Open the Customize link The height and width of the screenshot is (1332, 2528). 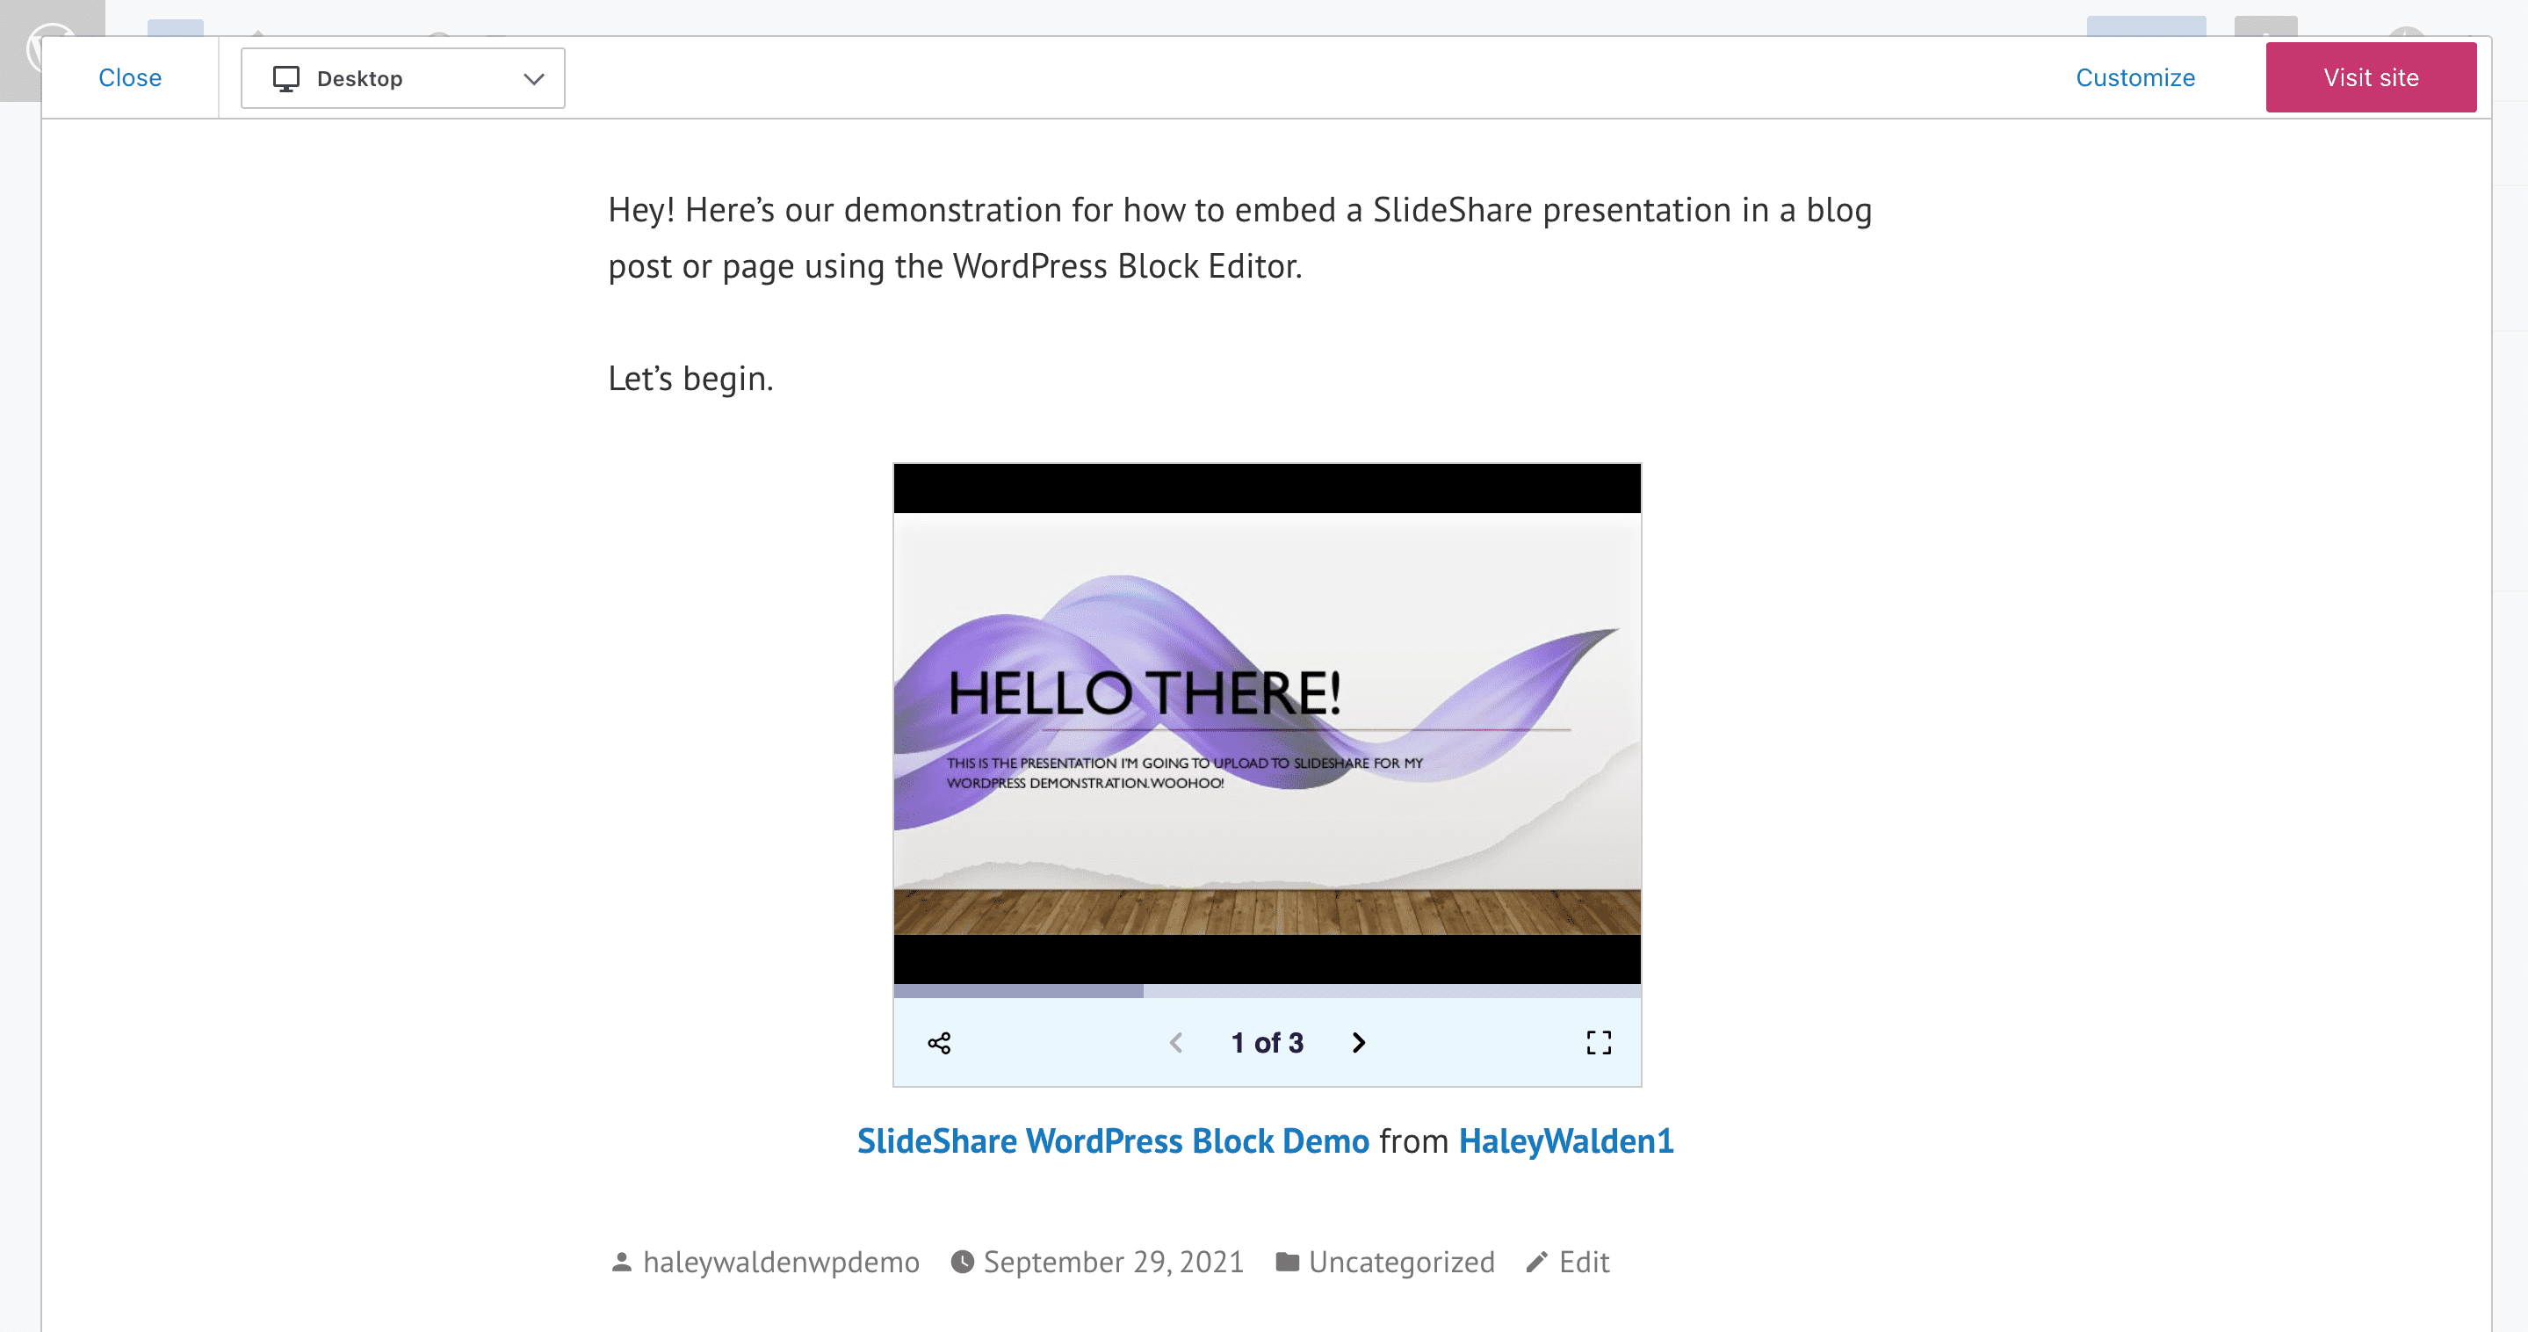click(x=2134, y=77)
